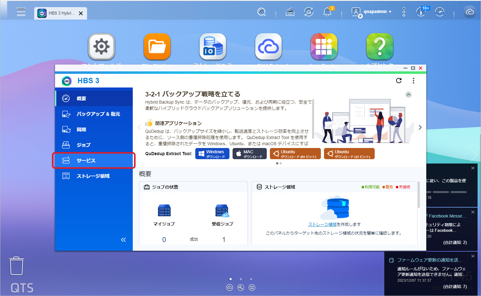This screenshot has height=296, width=481.
Task: Collapse the HBS 3 sidebar with double chevron
Action: 123,240
